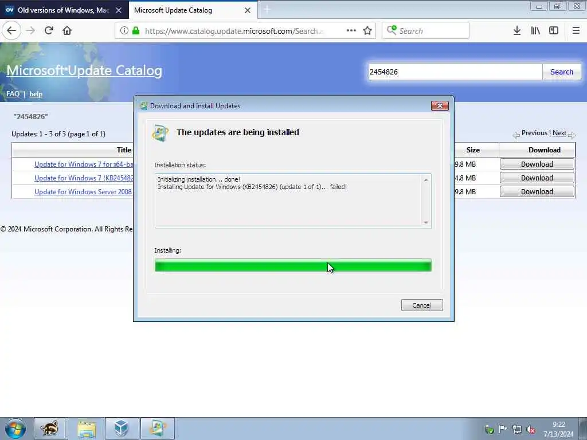Viewport: 587px width, 440px height.
Task: Open the Microsoft Update Catalog title link
Action: pos(84,70)
